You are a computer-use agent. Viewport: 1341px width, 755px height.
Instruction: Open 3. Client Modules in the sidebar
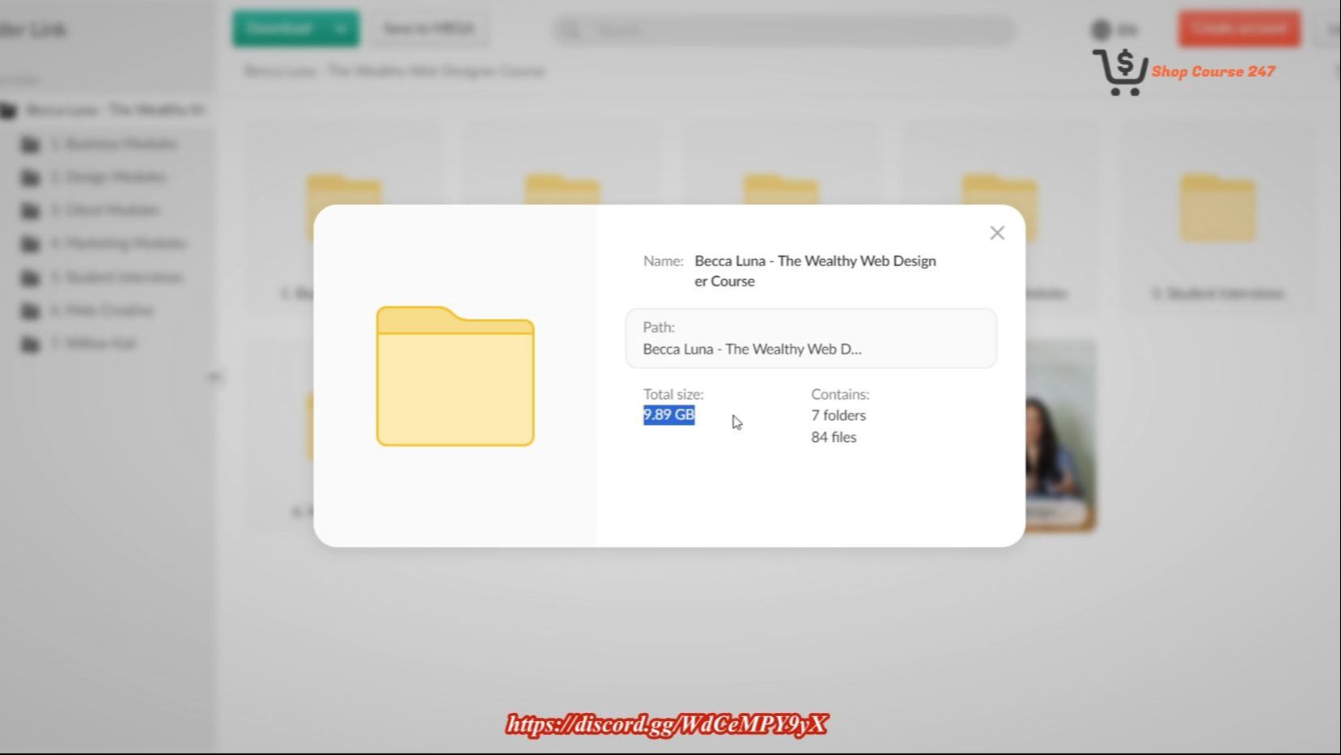[105, 210]
